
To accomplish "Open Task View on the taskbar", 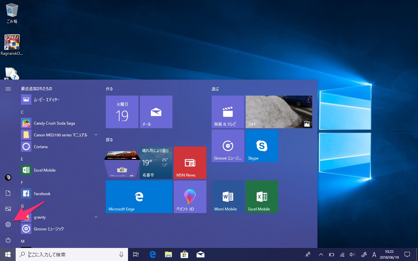I will click(136, 254).
